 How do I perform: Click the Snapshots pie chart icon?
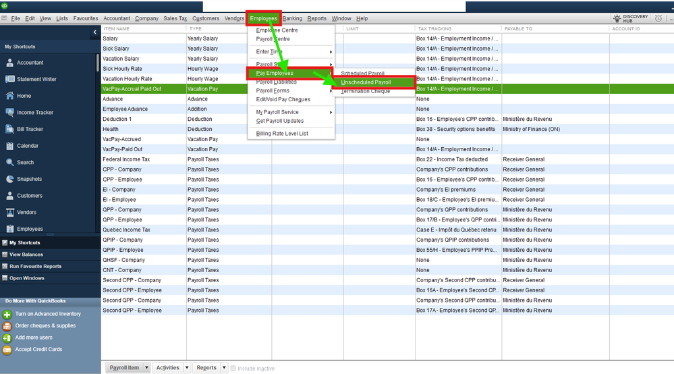tap(10, 179)
